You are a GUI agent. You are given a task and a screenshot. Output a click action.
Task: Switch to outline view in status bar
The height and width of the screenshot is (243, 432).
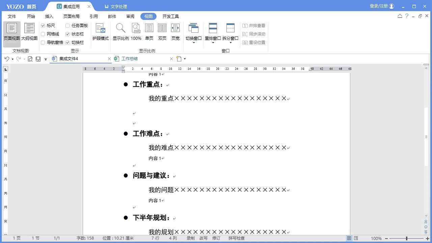click(356, 238)
